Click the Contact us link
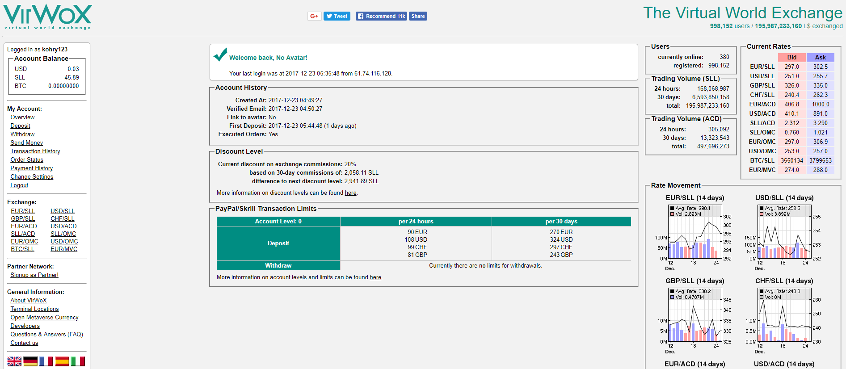 click(x=24, y=343)
